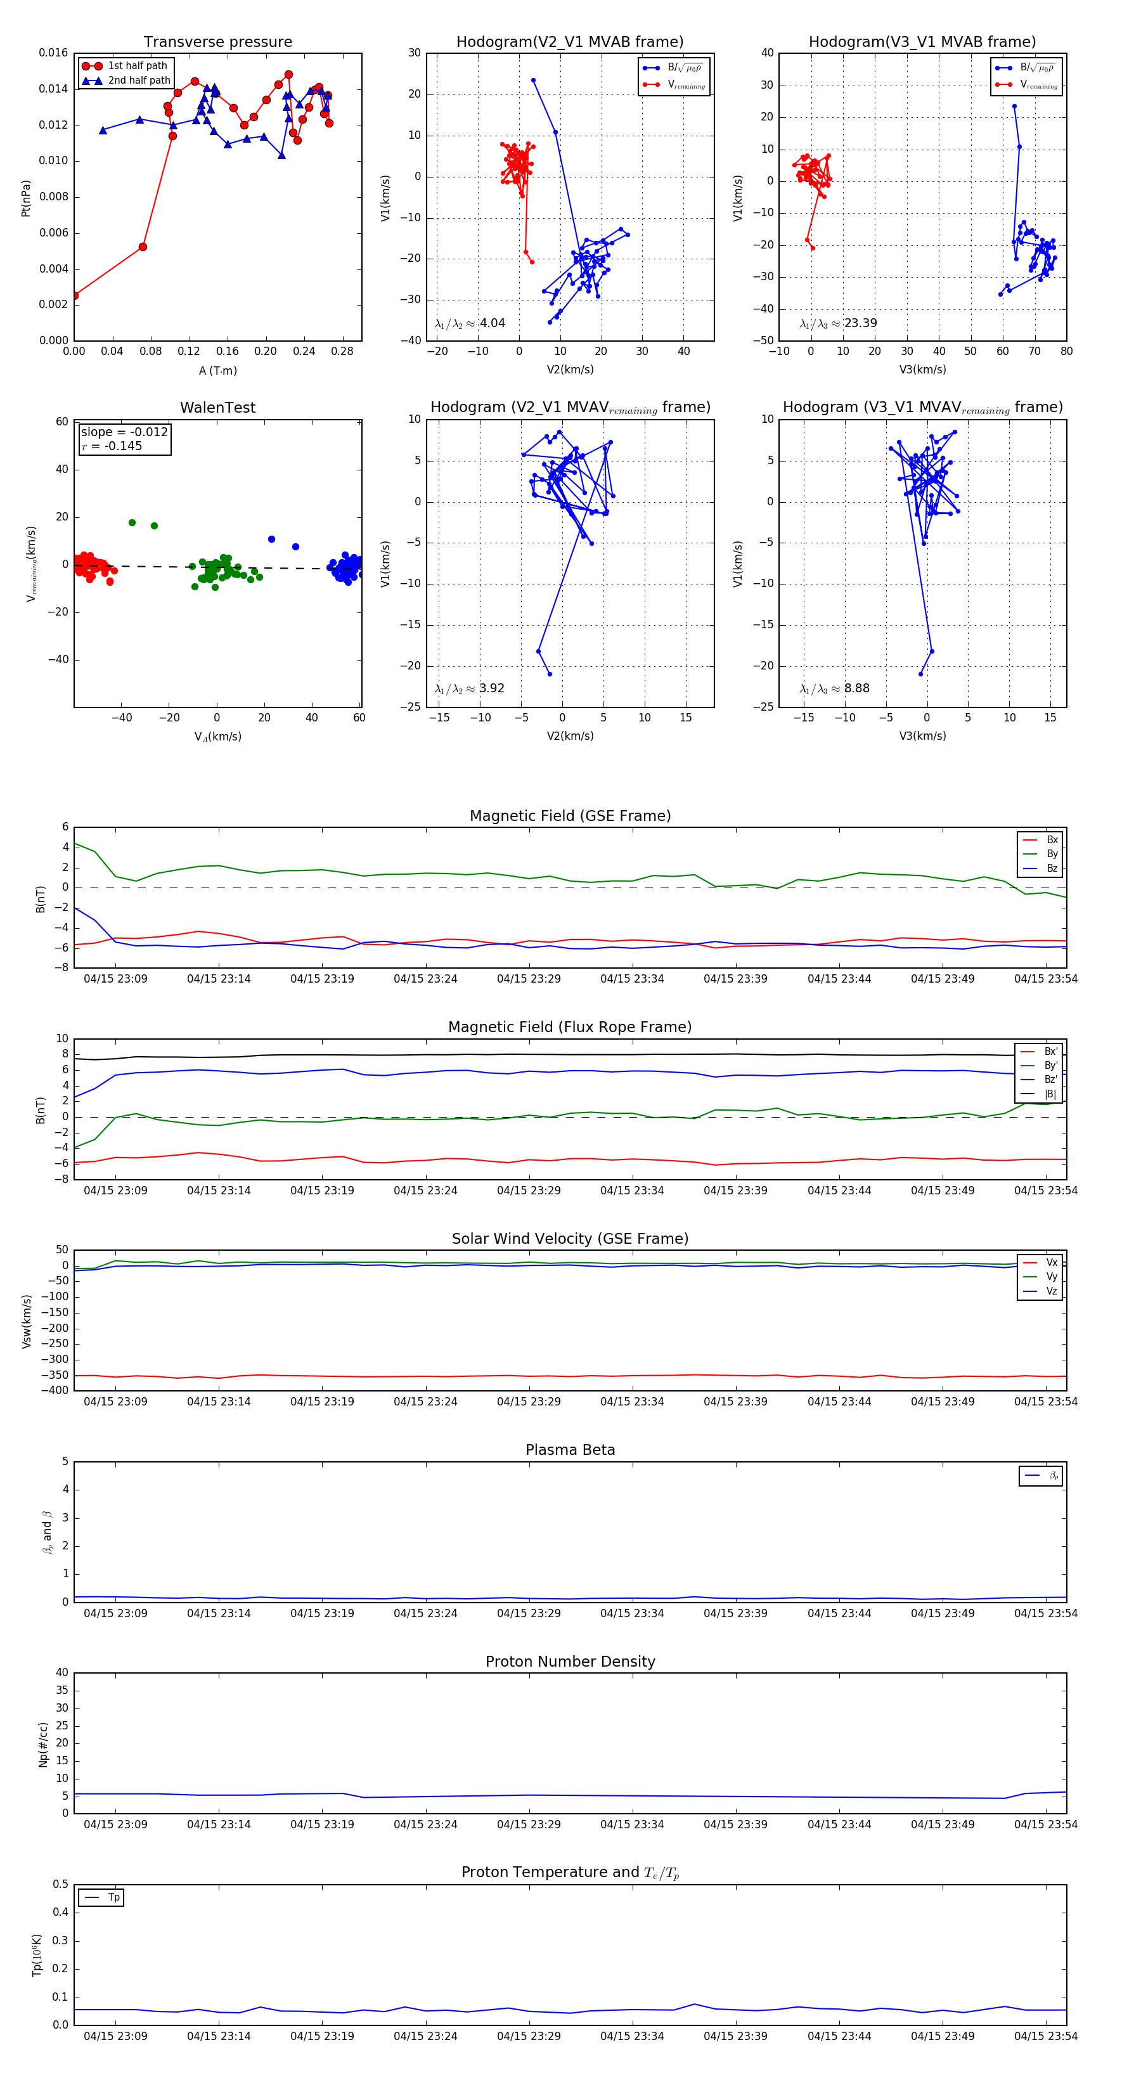Click the 'Hodogram(V2_V1 MVAB frame)' title

click(570, 42)
